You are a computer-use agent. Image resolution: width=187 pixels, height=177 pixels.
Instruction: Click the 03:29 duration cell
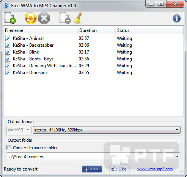pos(84,66)
